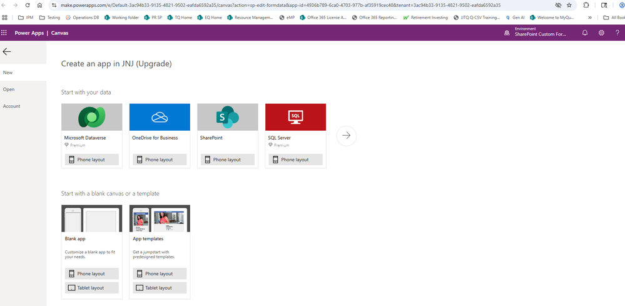625x306 pixels.
Task: Click the SQL Server label text
Action: (280, 138)
